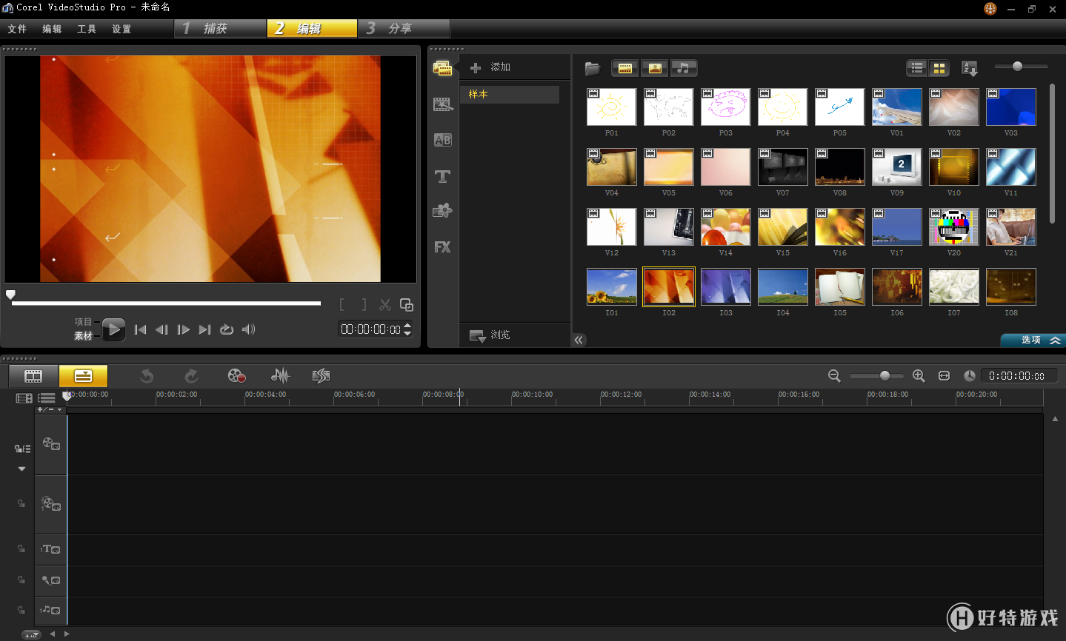Screen dimensions: 1066x641
Task: Step to next frame
Action: pos(184,329)
